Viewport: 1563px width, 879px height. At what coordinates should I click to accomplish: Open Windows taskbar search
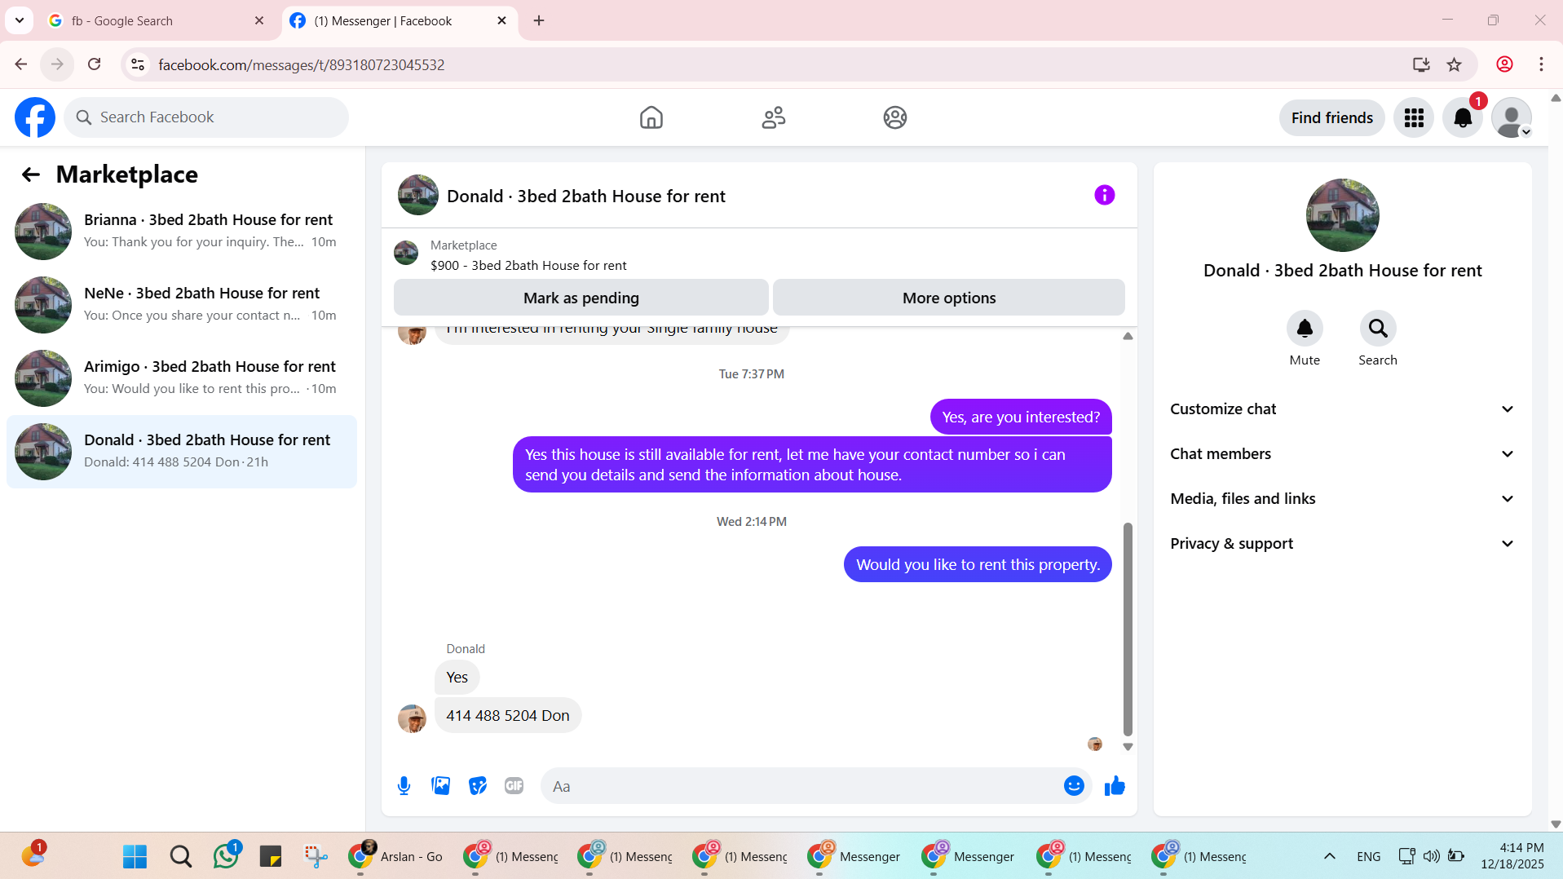point(180,856)
